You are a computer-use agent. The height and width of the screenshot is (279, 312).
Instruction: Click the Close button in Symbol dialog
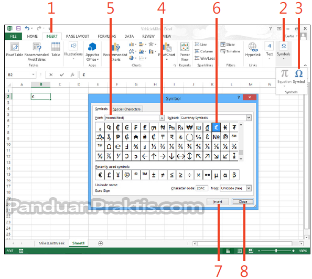coord(243,202)
